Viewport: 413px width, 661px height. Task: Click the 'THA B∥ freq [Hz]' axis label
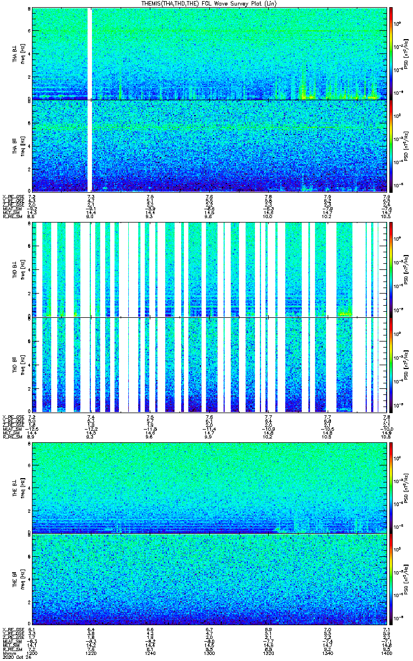[19, 145]
